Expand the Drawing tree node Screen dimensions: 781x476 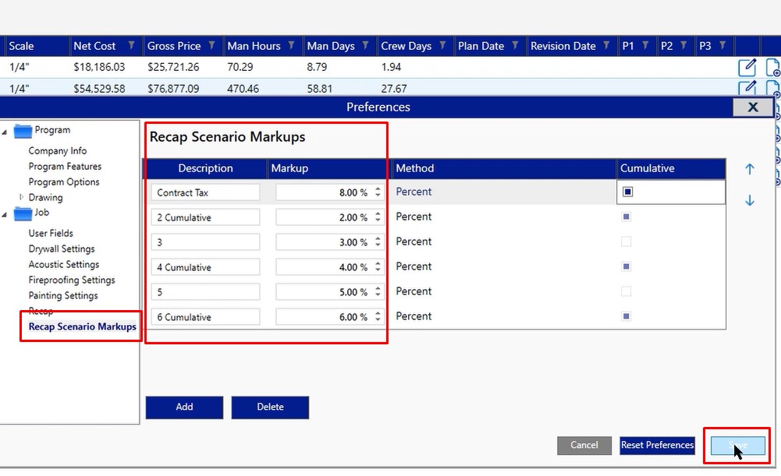[x=21, y=197]
